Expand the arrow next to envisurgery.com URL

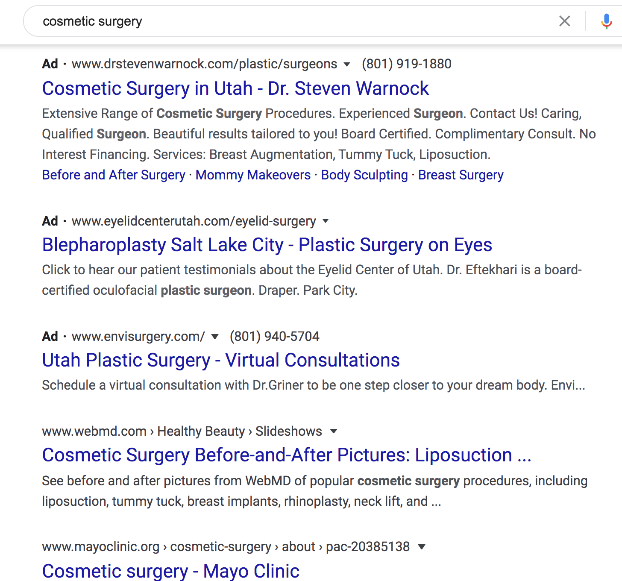tap(215, 337)
